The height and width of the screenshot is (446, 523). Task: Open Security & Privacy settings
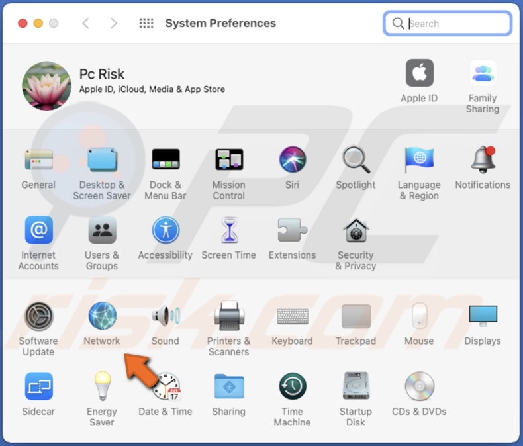tap(356, 230)
